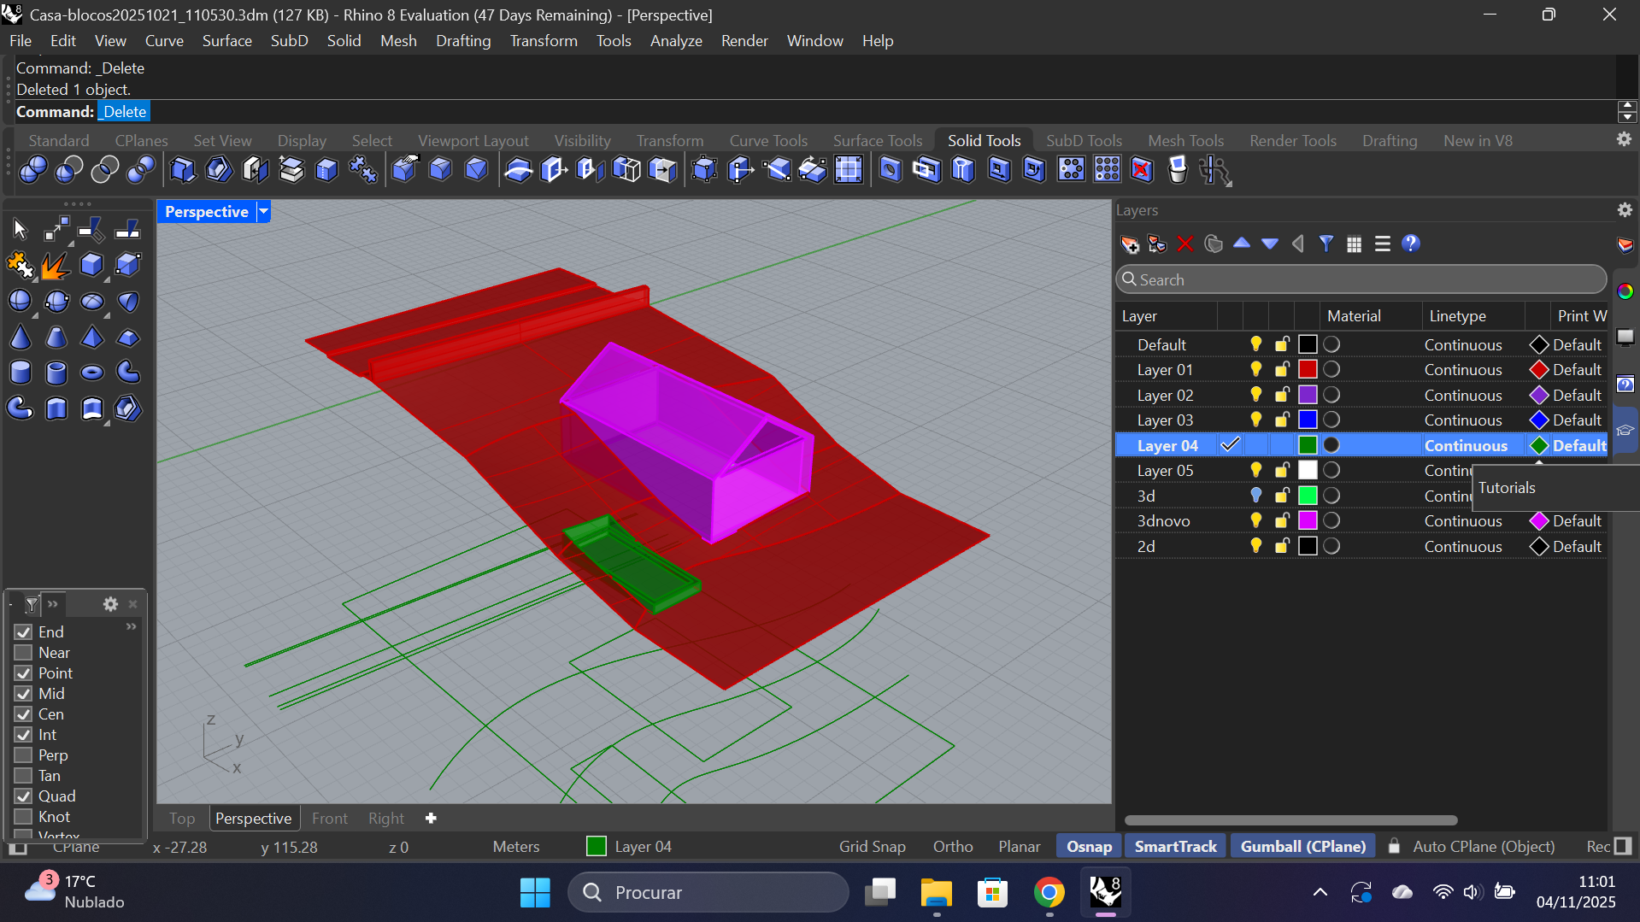Pick the Cone solid tool

tap(21, 338)
